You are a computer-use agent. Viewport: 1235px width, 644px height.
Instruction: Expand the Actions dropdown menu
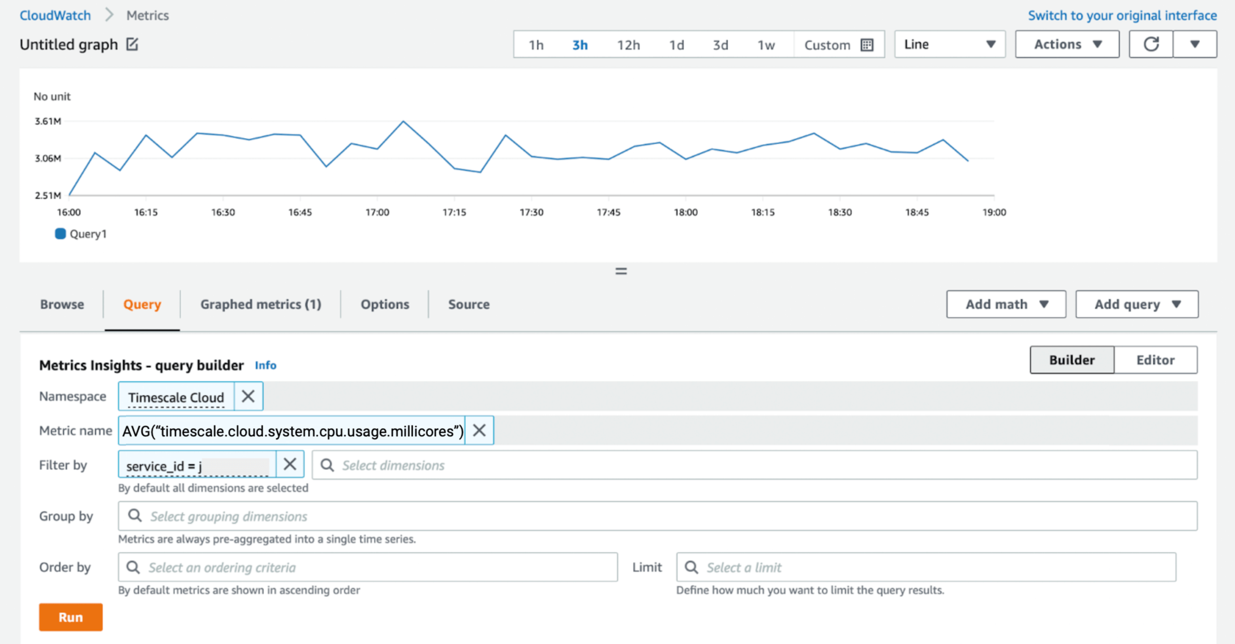point(1067,44)
